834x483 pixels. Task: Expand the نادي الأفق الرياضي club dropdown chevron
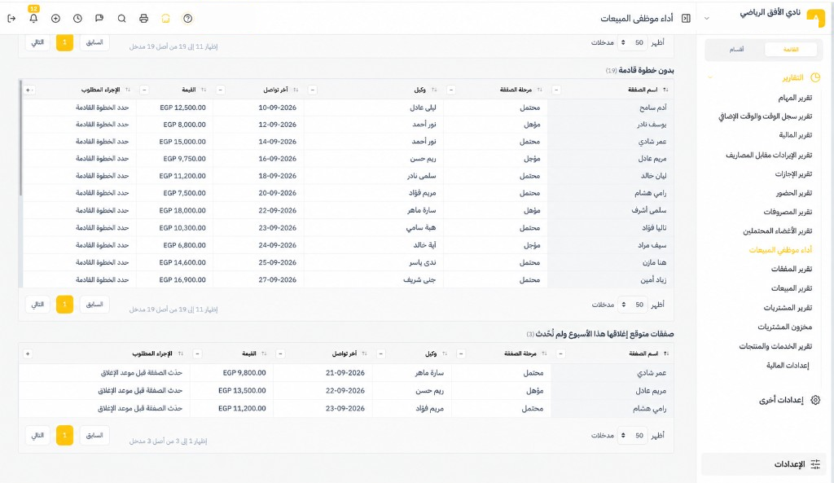point(706,19)
